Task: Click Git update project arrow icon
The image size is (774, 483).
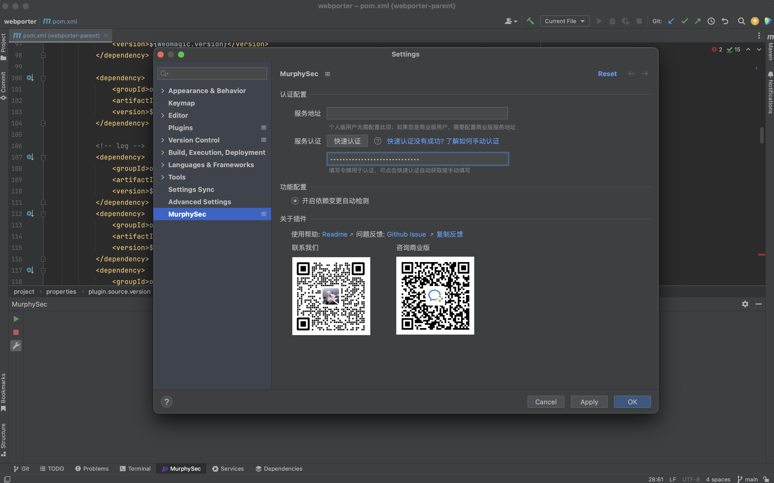Action: pyautogui.click(x=671, y=21)
